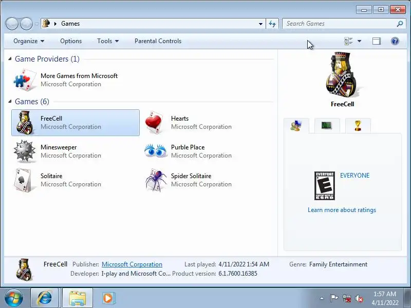Open the Organize menu
The image size is (411, 308).
[29, 41]
